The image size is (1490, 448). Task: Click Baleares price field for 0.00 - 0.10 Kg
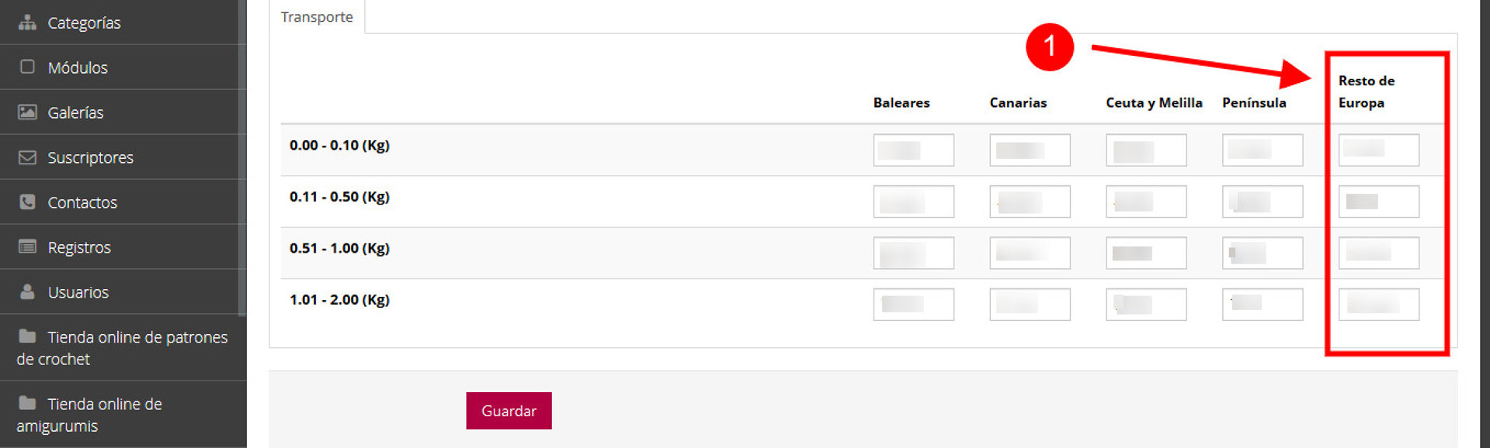tap(913, 150)
